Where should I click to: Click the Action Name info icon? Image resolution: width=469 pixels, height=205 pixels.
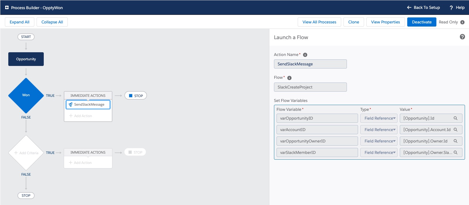(305, 55)
